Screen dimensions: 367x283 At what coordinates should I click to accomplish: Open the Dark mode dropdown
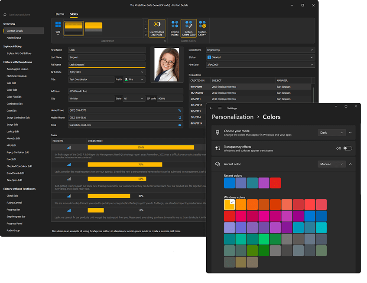(331, 132)
